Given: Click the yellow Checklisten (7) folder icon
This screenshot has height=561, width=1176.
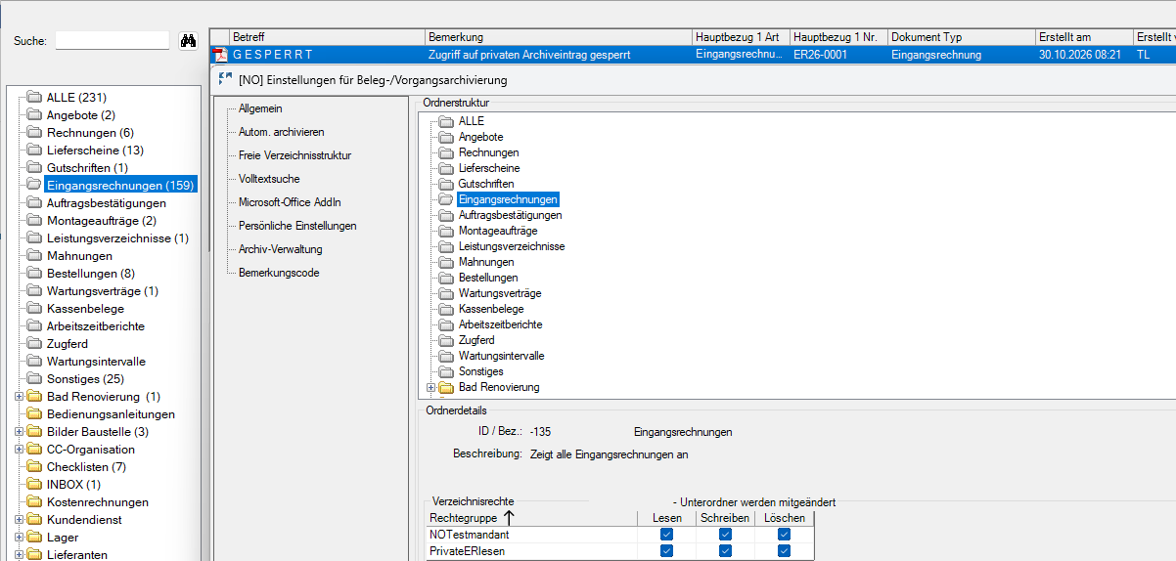Looking at the screenshot, I should tap(35, 467).
